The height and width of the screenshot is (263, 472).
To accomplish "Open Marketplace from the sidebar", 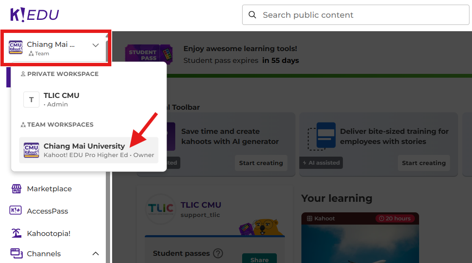I will 49,189.
